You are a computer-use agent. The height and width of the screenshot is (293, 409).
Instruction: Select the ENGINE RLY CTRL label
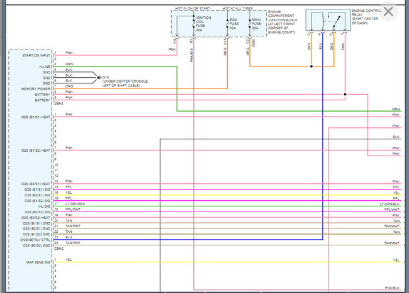pos(35,240)
